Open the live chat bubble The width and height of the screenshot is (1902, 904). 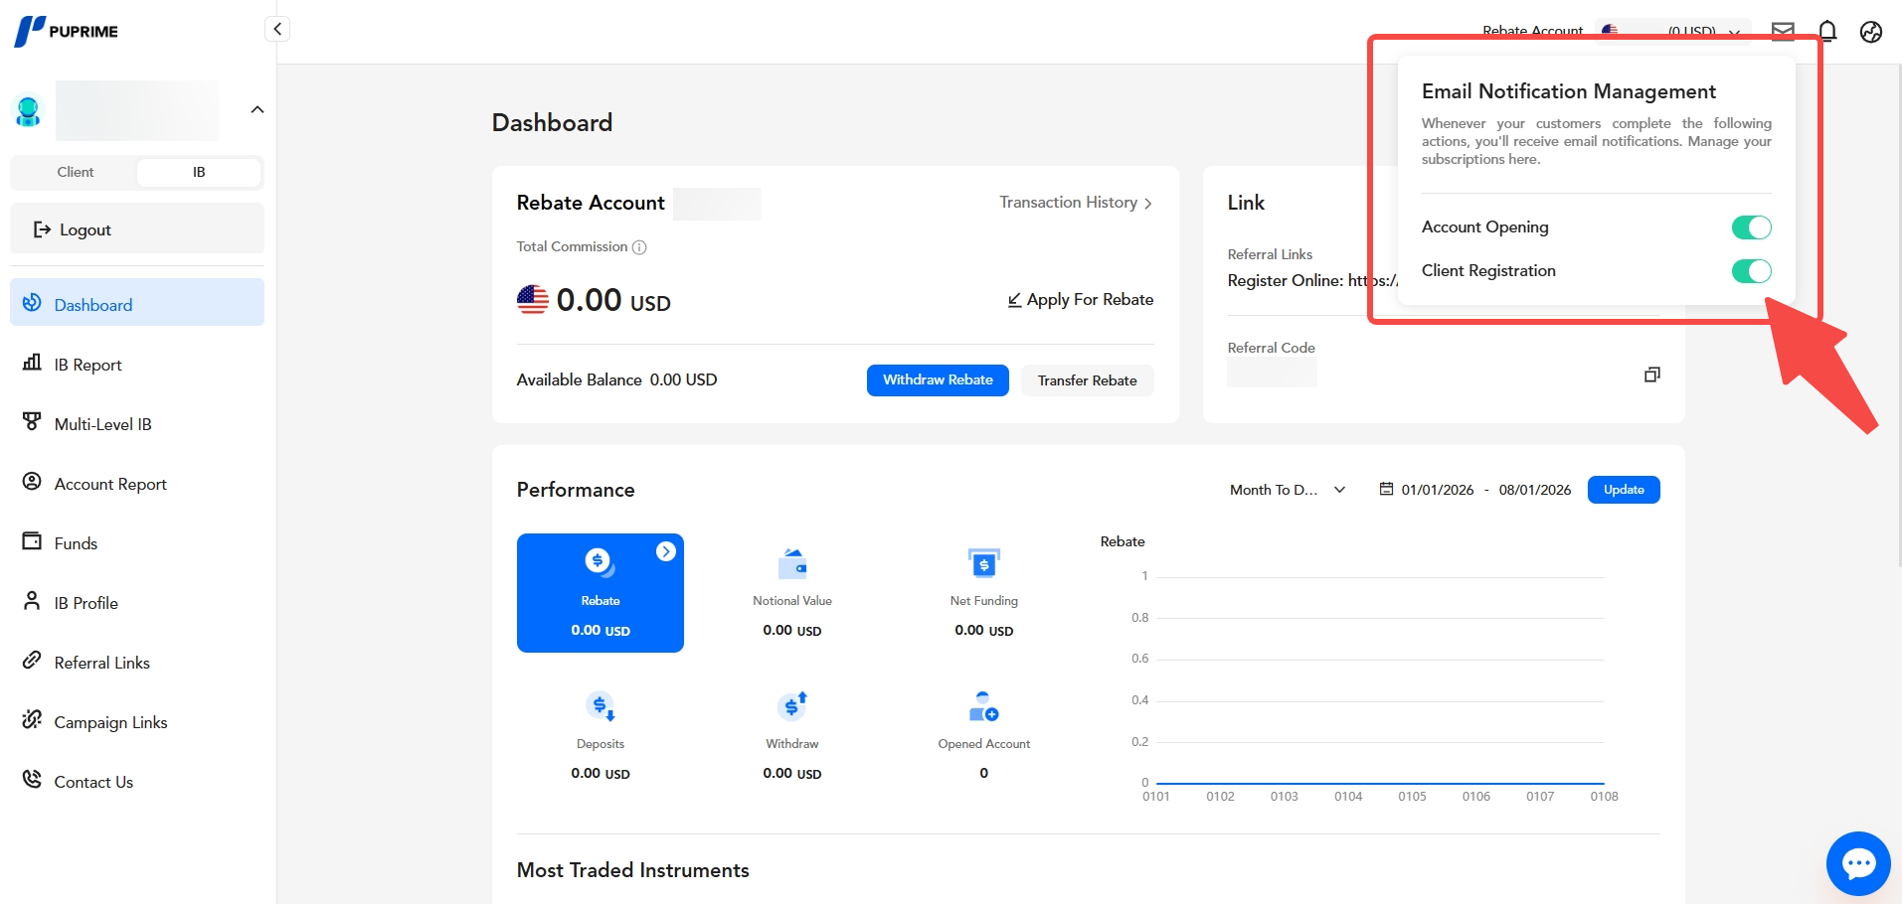(x=1857, y=862)
